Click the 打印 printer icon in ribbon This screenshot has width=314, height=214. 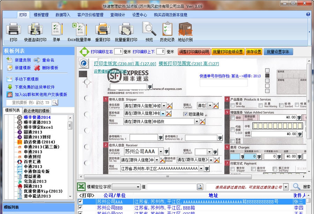13,29
